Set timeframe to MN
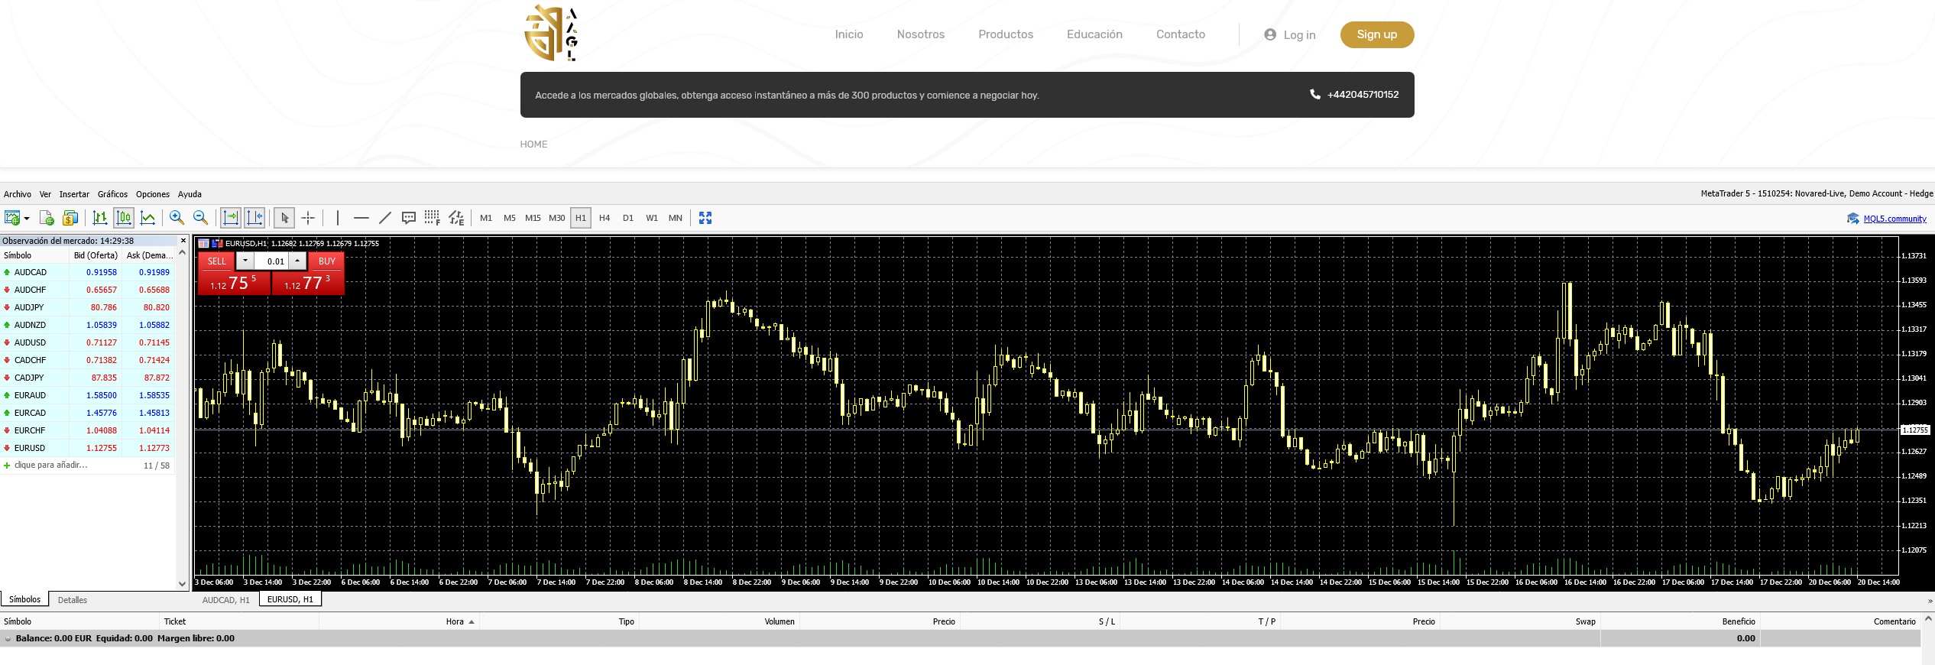This screenshot has width=1935, height=665. point(676,218)
